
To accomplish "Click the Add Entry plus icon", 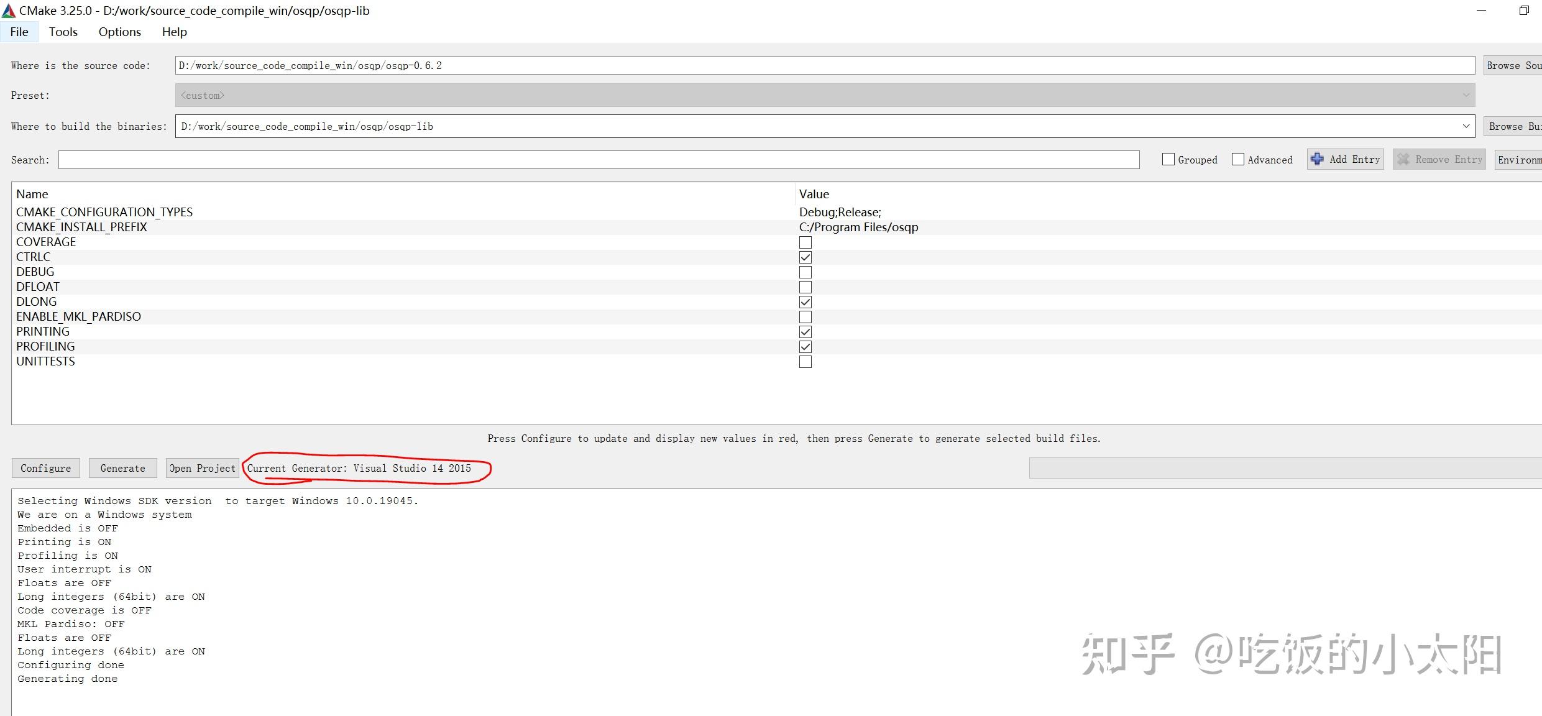I will (x=1317, y=159).
